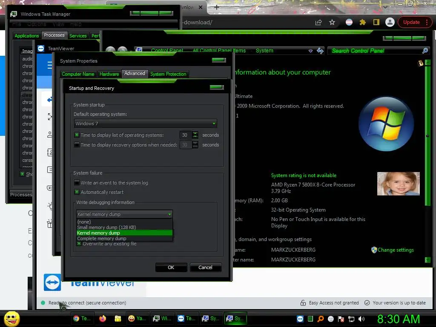
Task: Toggle Time to display list of operating systems
Action: tap(77, 135)
